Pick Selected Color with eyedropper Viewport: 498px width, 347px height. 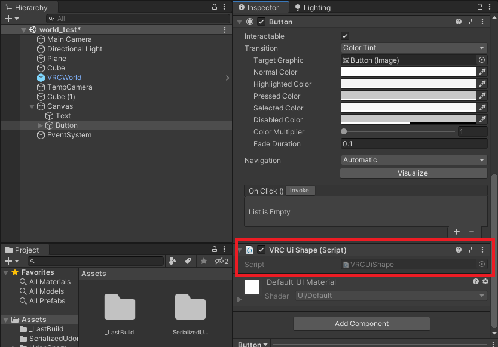tap(482, 108)
